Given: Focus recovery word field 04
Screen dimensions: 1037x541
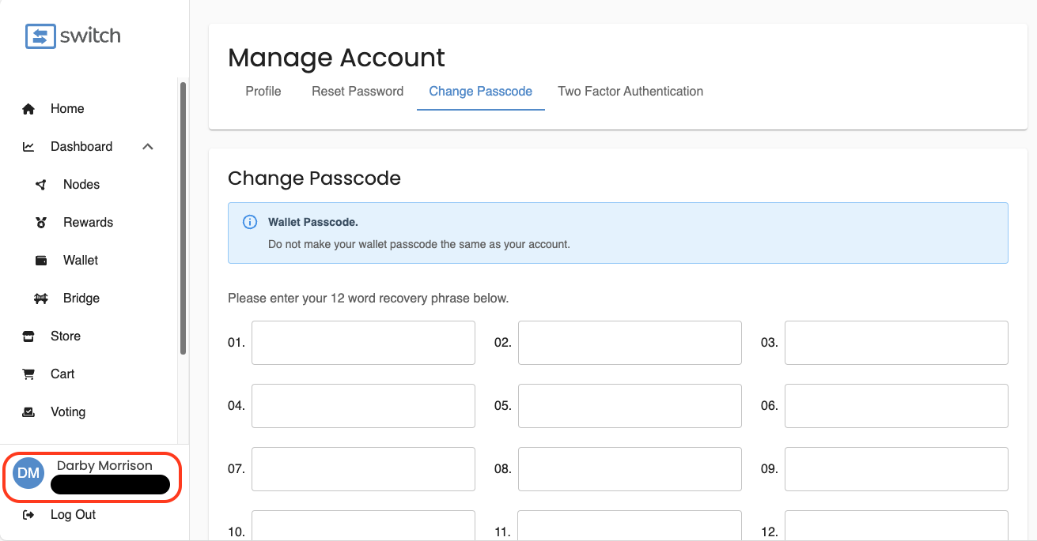Looking at the screenshot, I should tap(363, 406).
